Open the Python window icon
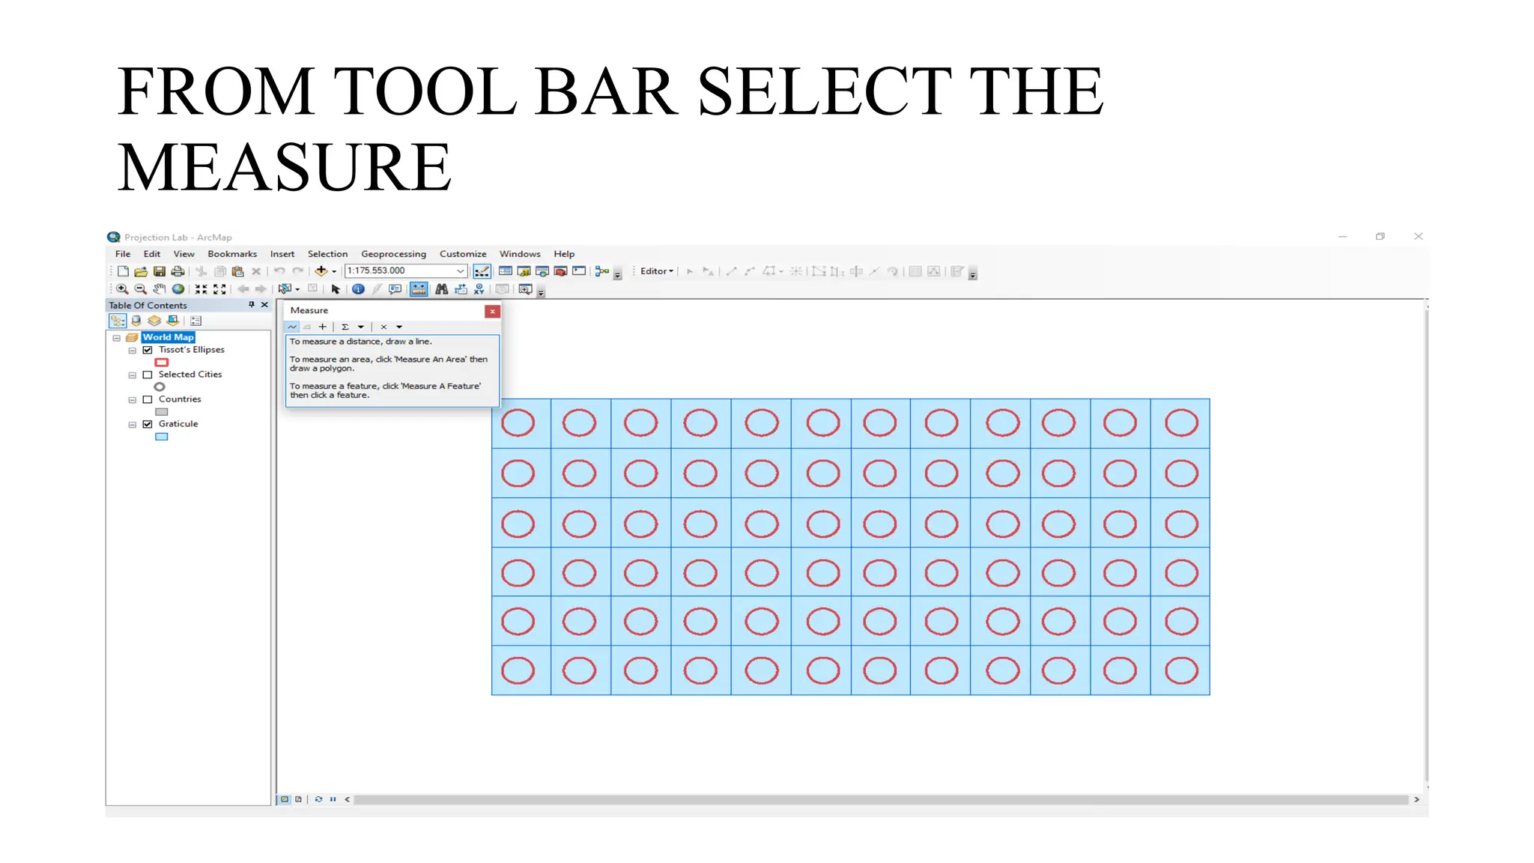The width and height of the screenshot is (1534, 863). point(579,271)
